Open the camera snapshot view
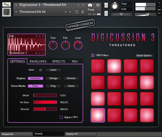The height and width of the screenshot is (137, 162). tap(90, 5)
